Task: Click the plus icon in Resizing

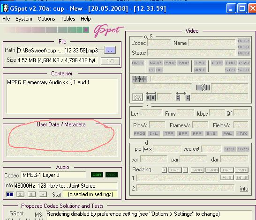Action: [x=164, y=170]
